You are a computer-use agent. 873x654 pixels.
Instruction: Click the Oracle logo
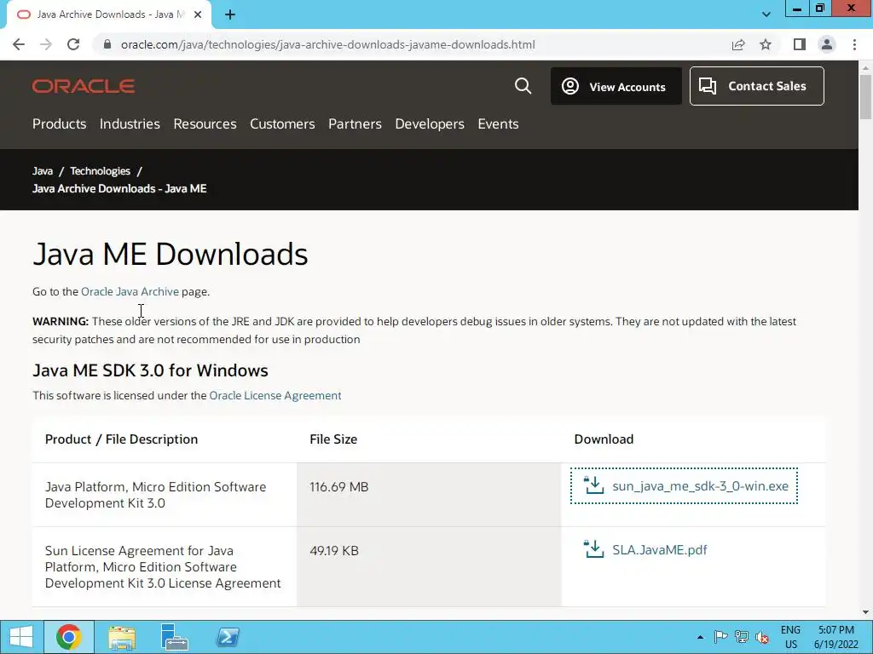[84, 86]
